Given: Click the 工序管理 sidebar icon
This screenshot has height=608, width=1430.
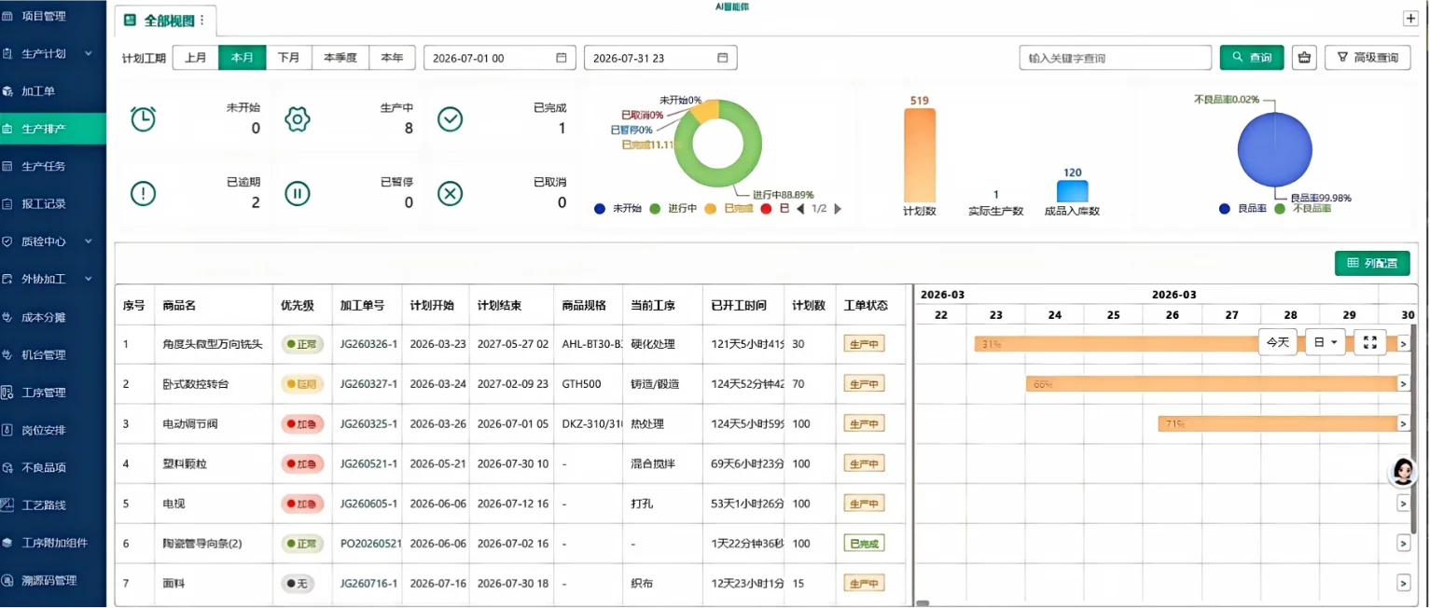Looking at the screenshot, I should [7, 393].
